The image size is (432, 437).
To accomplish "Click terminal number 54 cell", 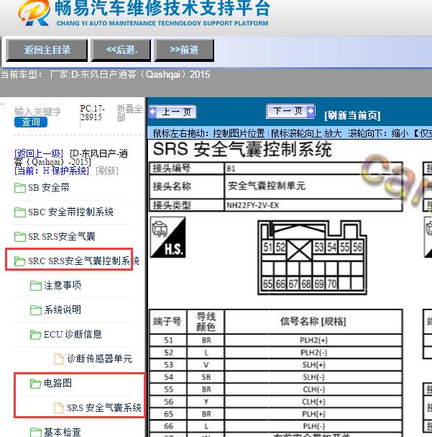I will 168,377.
